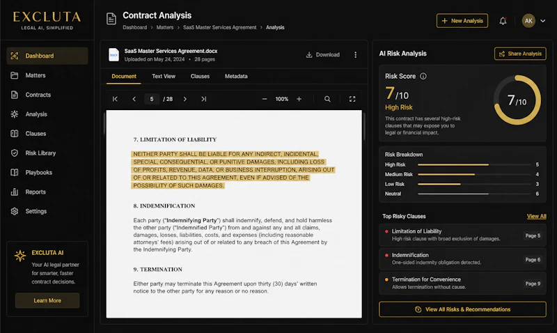The image size is (557, 333).
Task: Click the View All link
Action: pos(536,216)
